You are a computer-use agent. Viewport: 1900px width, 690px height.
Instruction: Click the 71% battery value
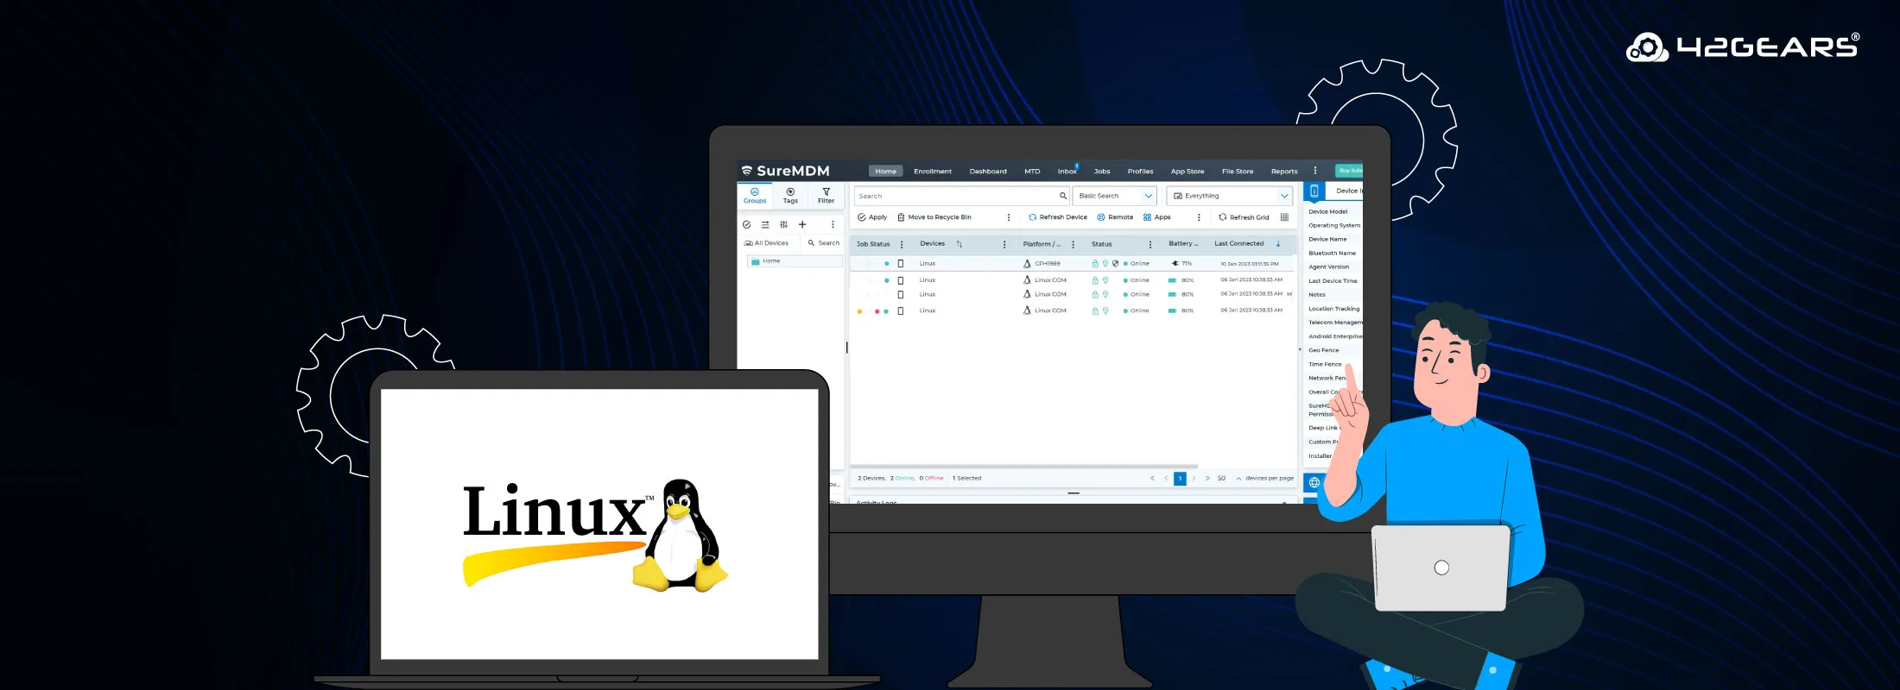pos(1187,264)
